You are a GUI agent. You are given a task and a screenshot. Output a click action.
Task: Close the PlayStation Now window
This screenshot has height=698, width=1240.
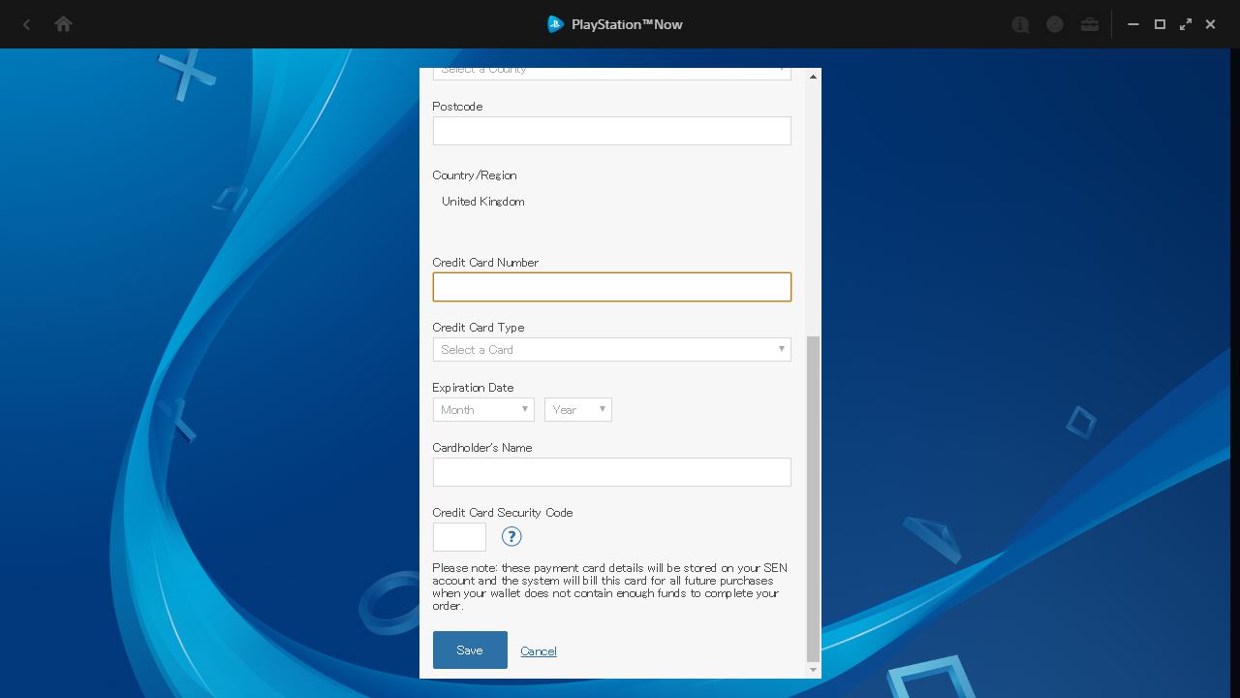point(1210,24)
